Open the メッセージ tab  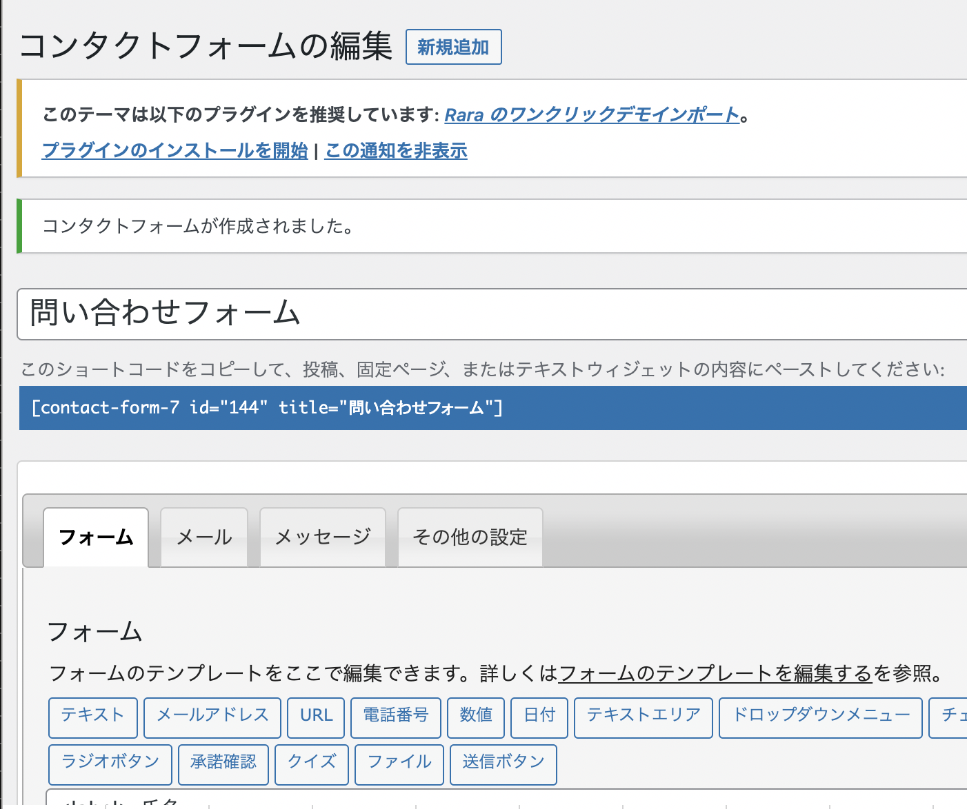[x=323, y=537]
